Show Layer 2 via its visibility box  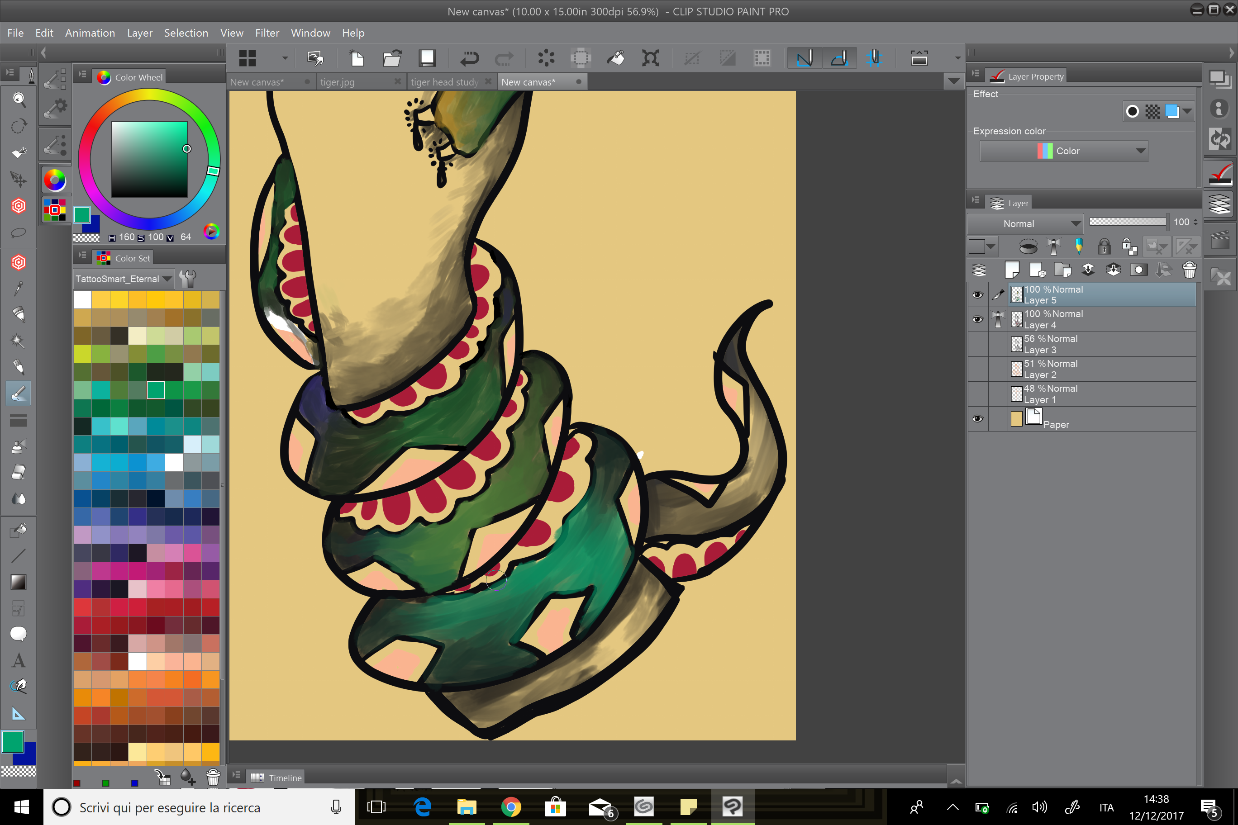[977, 369]
